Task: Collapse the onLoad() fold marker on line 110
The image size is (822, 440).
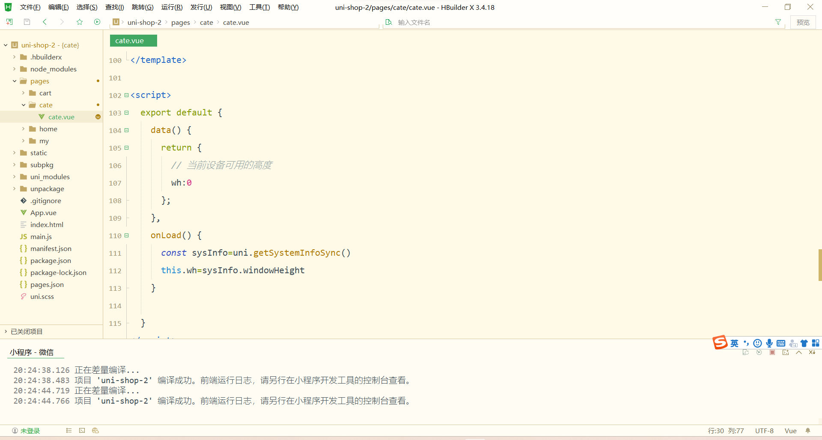Action: click(126, 236)
